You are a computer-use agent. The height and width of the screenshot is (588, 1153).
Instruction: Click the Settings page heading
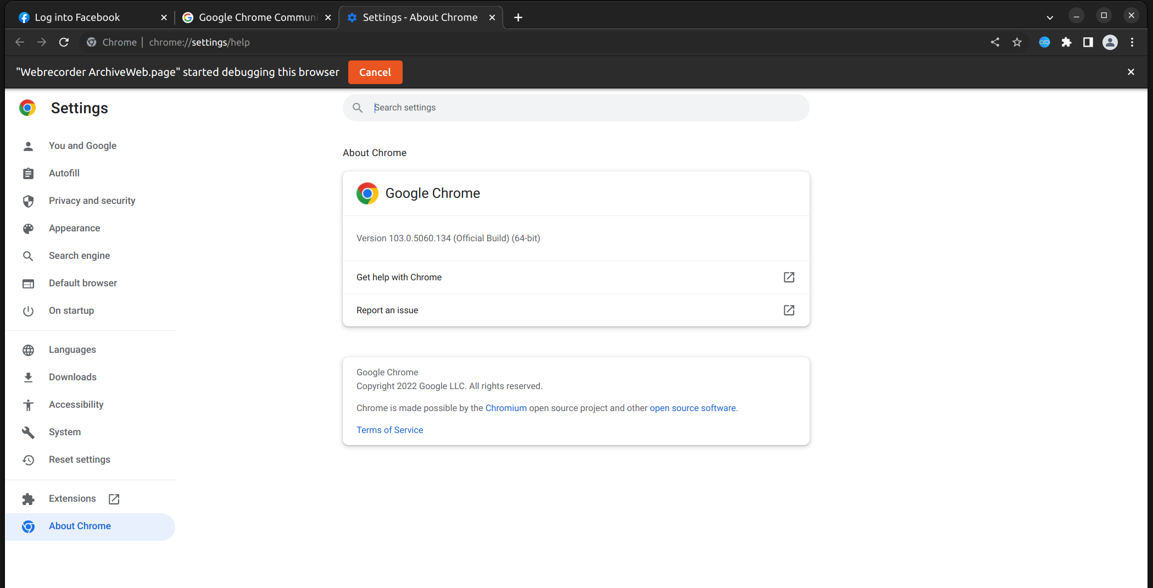[x=80, y=108]
